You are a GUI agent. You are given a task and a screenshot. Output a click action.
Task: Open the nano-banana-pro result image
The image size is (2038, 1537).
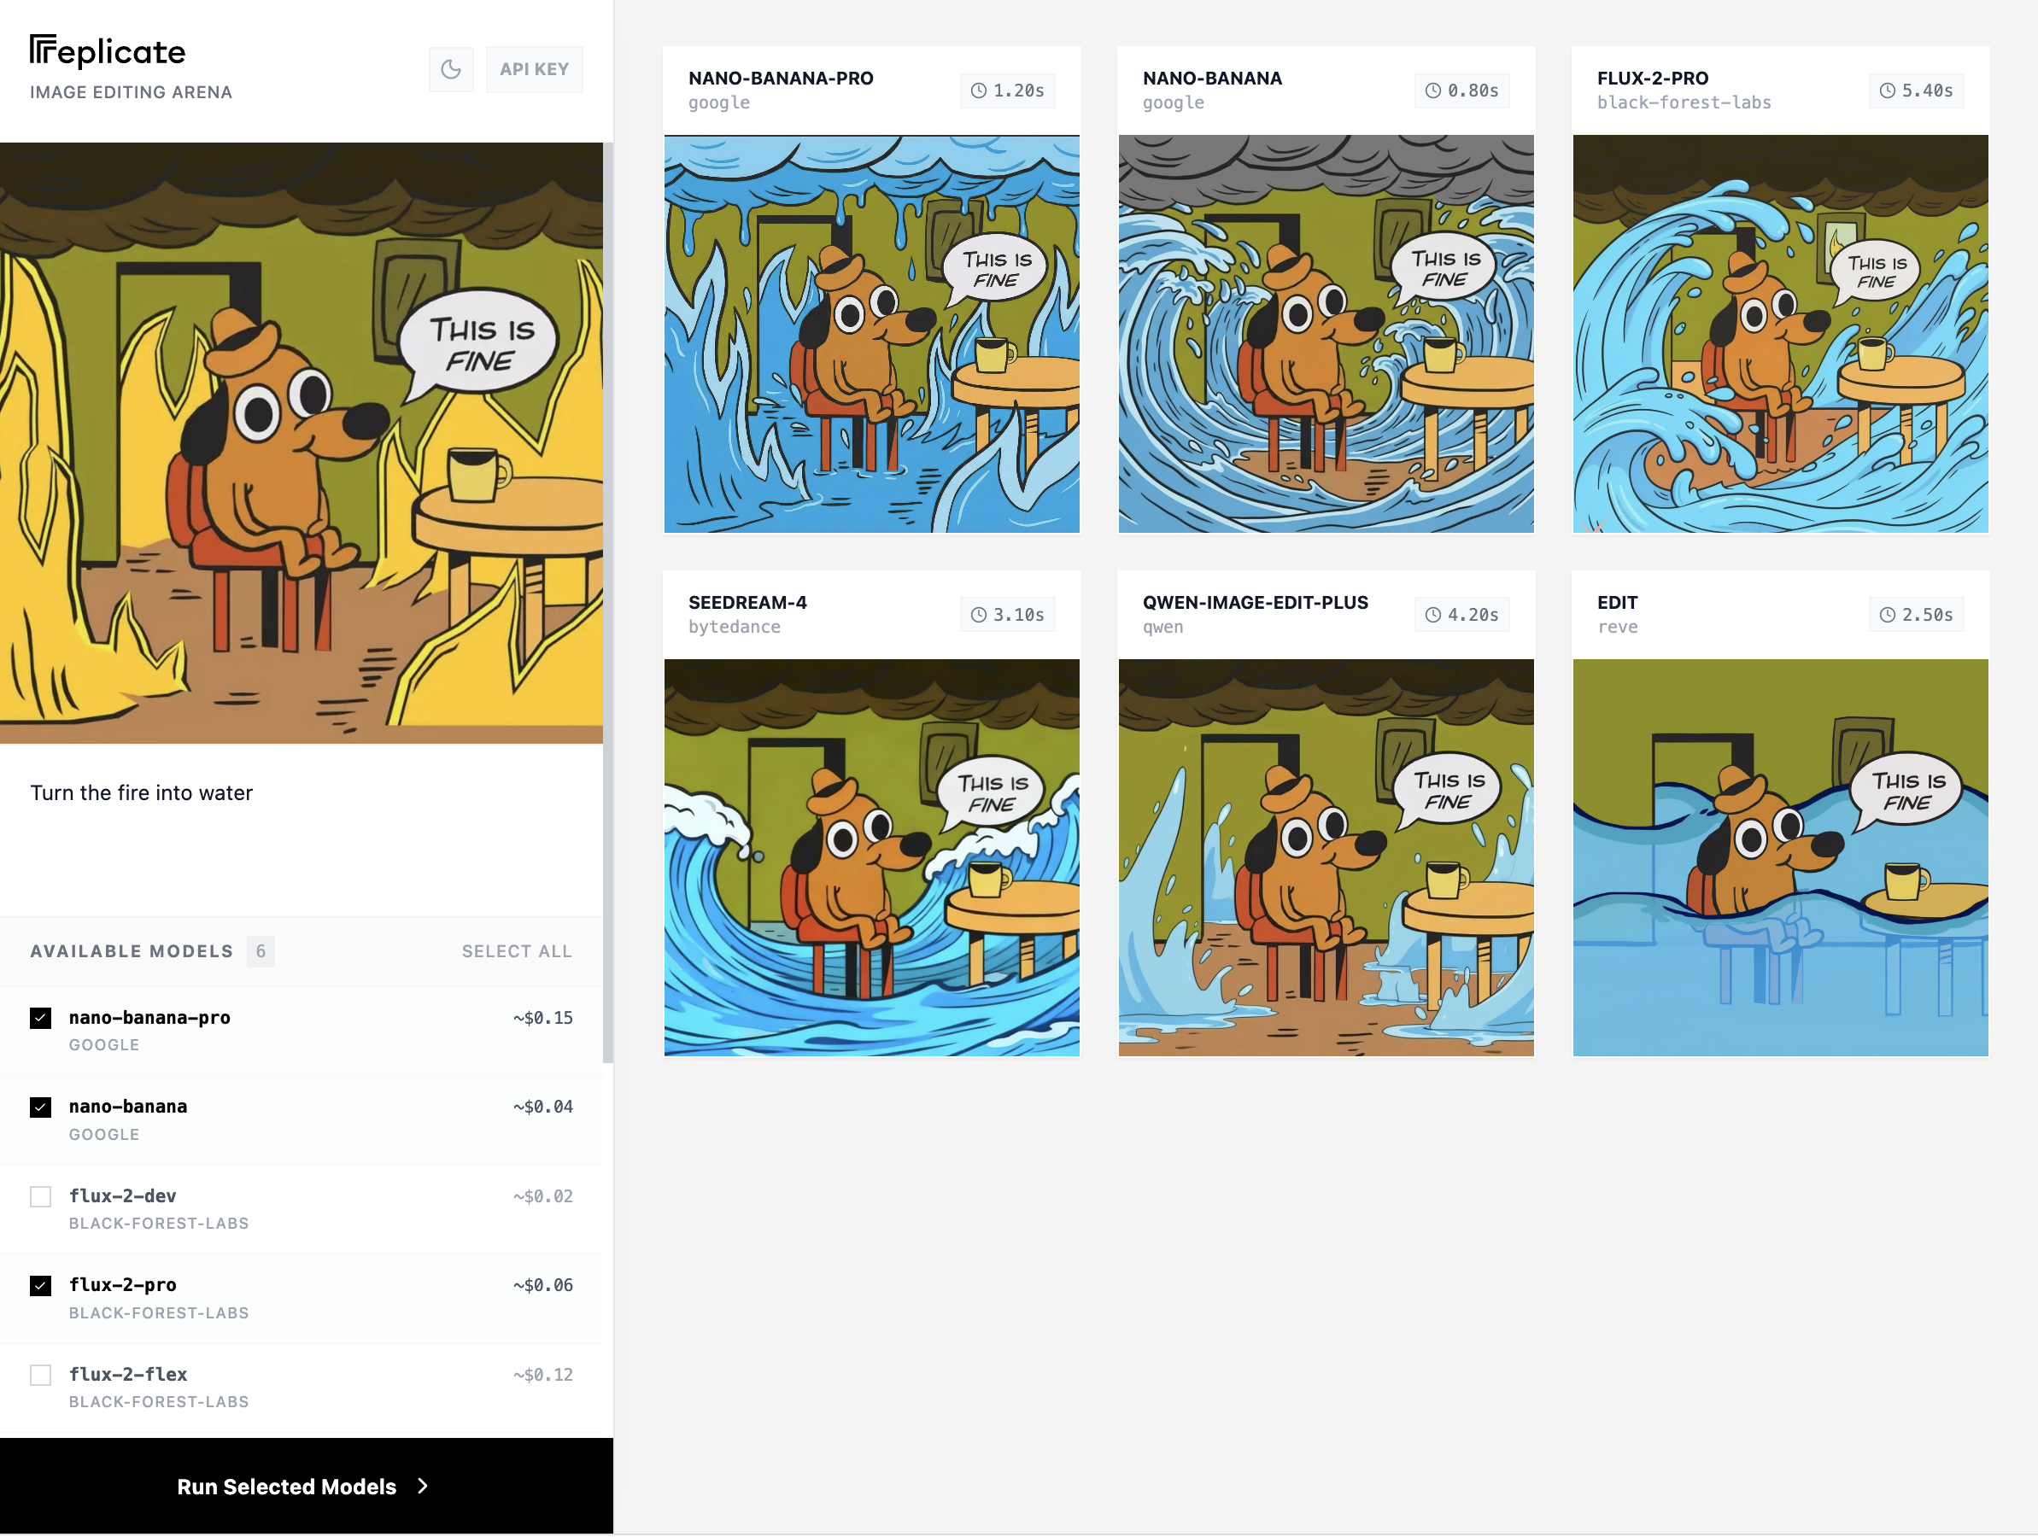pyautogui.click(x=871, y=333)
